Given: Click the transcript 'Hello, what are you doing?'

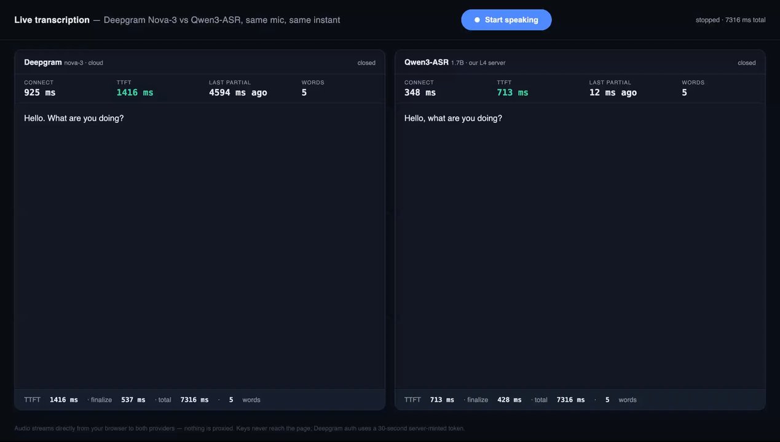Looking at the screenshot, I should pos(453,118).
